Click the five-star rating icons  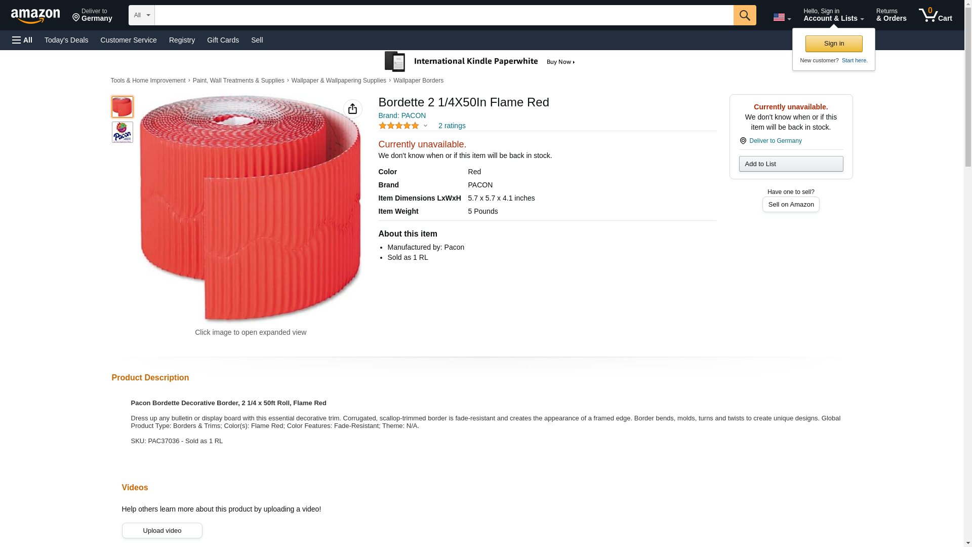coord(399,126)
